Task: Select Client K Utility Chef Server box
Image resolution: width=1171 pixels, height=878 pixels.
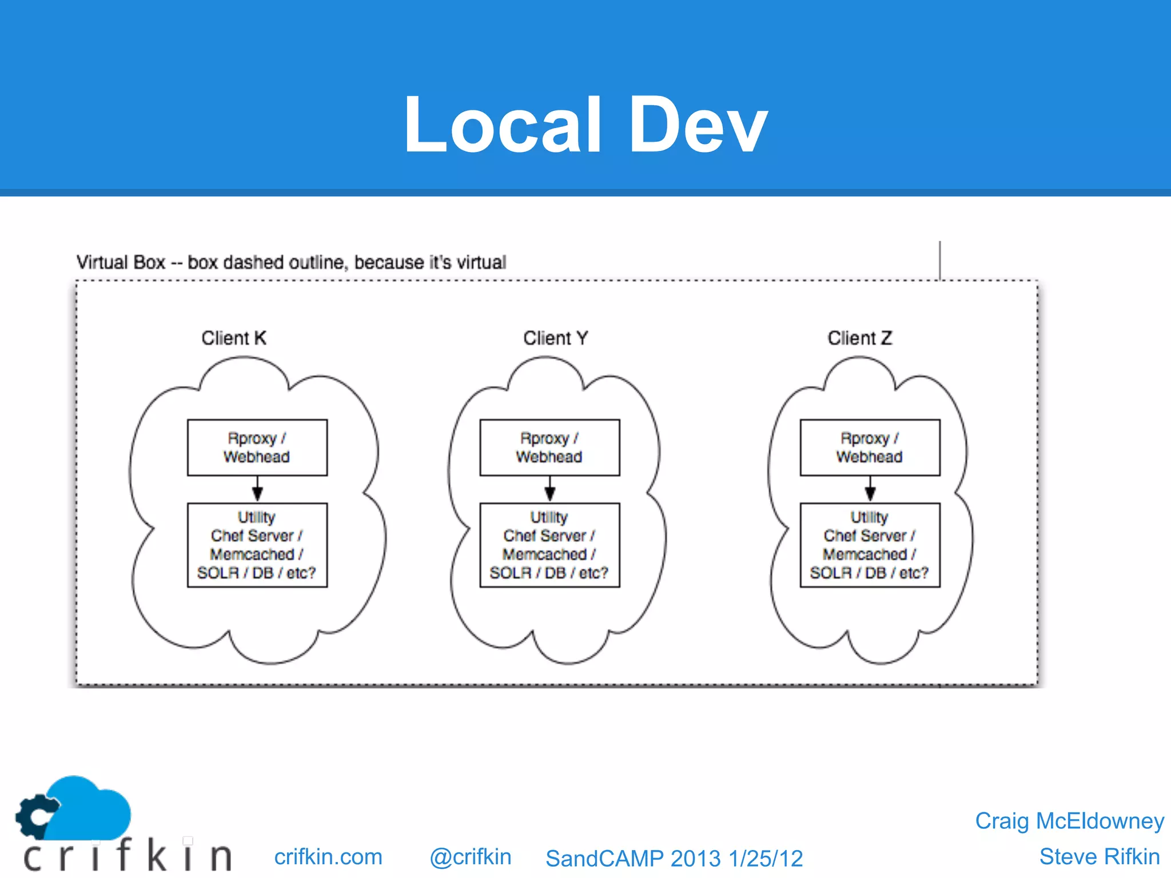Action: (x=257, y=545)
